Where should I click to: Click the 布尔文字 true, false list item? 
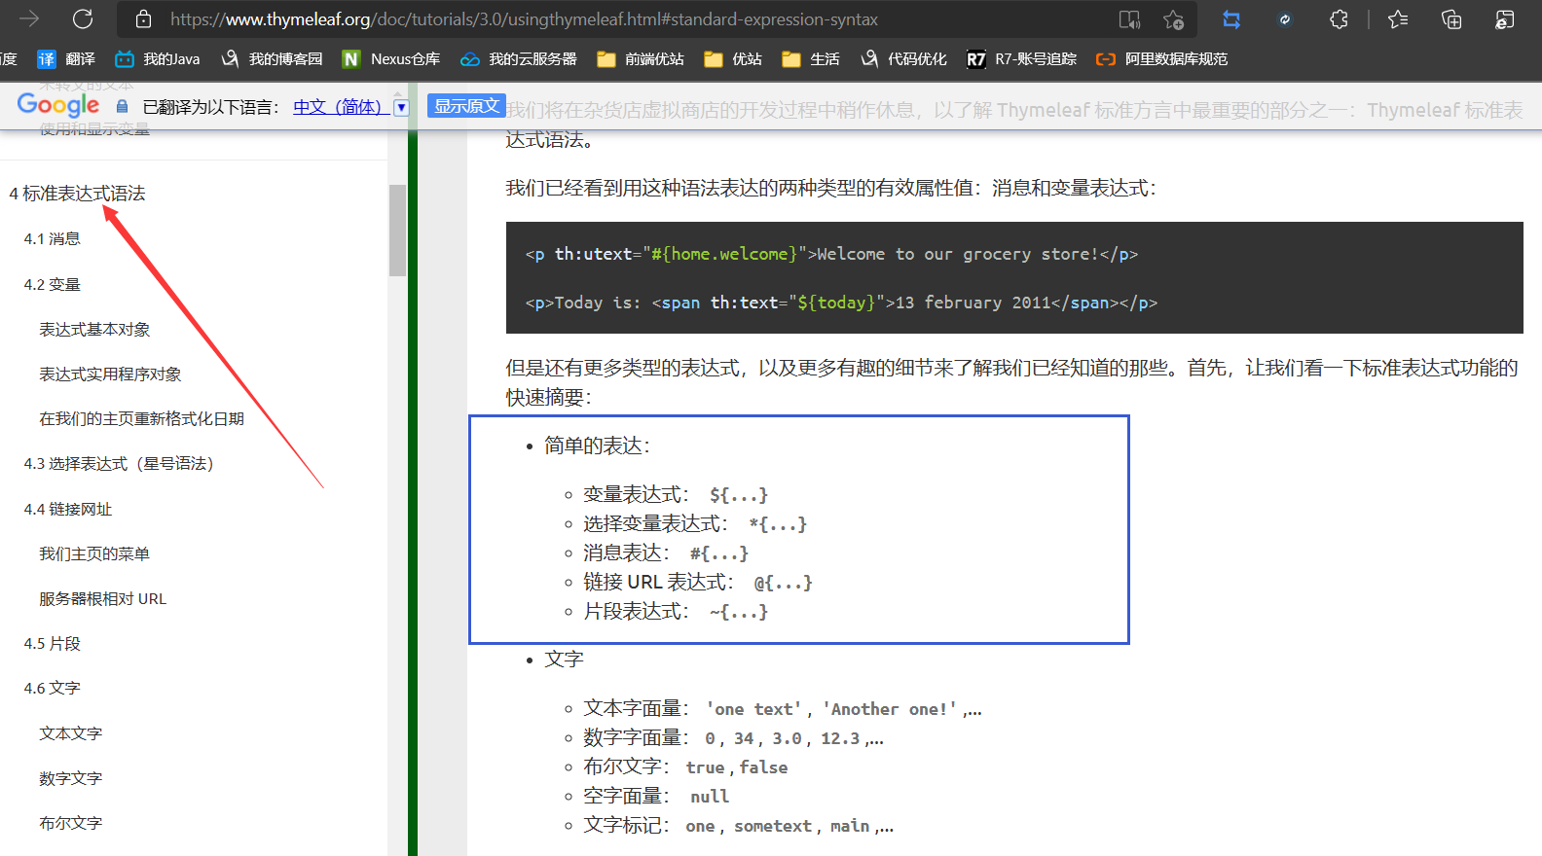click(685, 767)
